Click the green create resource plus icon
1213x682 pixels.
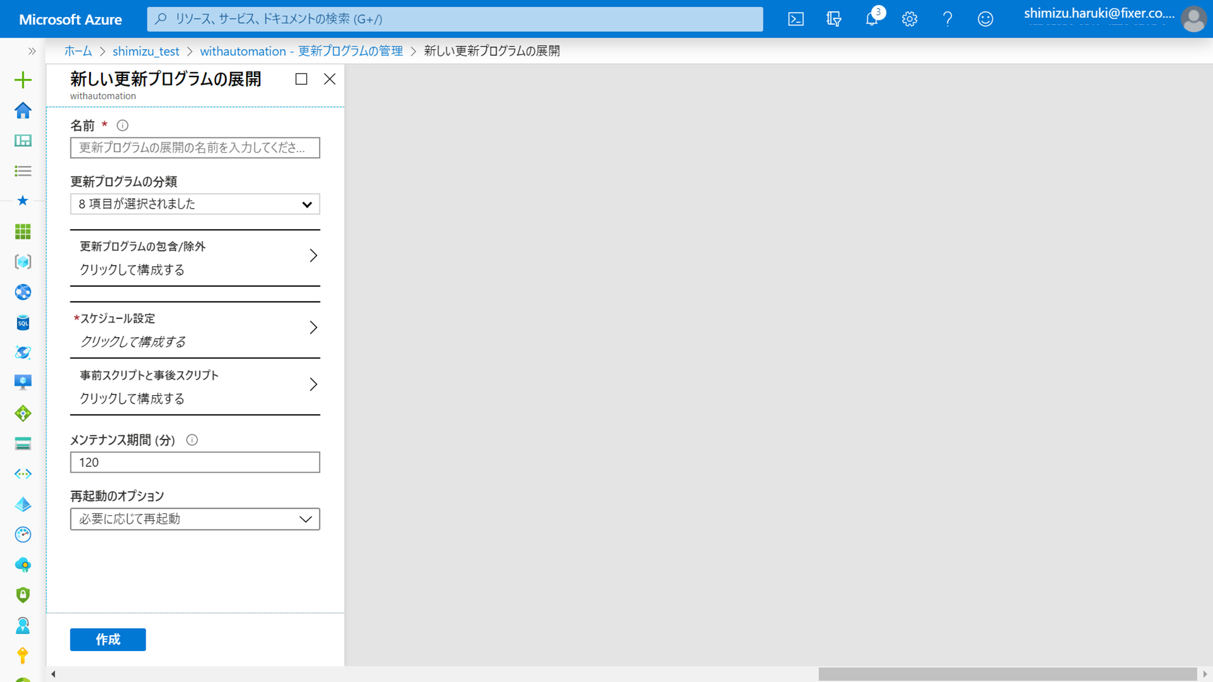[x=23, y=80]
